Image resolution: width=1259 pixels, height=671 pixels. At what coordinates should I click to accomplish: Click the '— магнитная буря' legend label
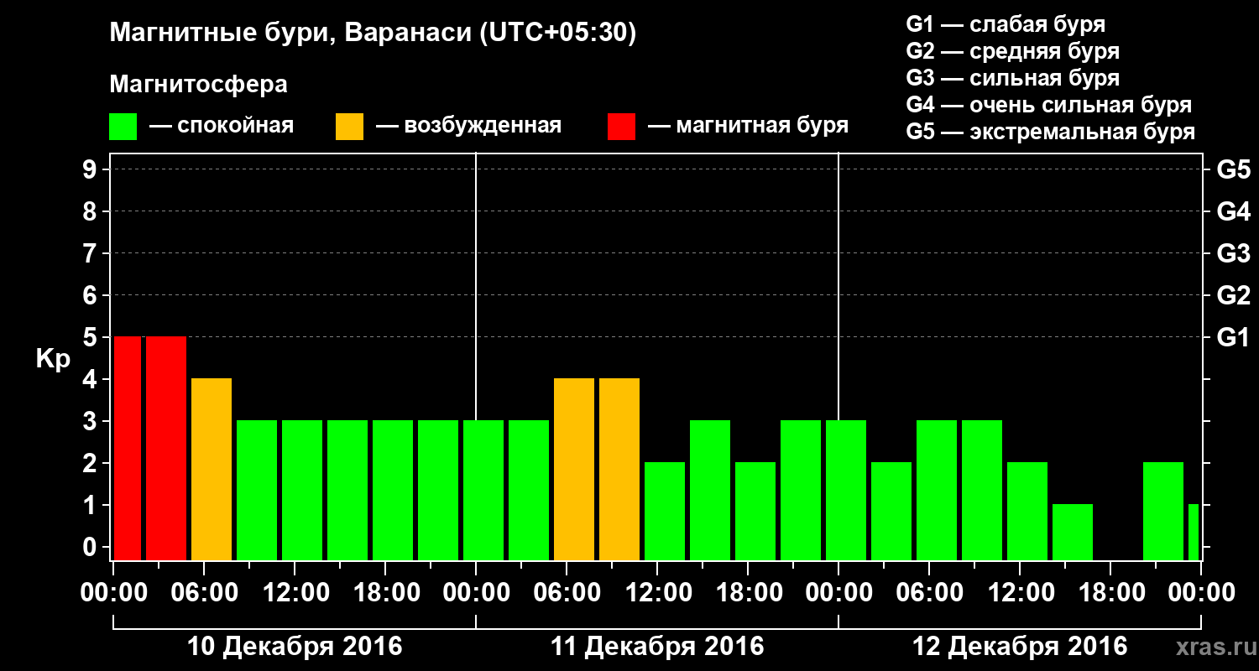(x=748, y=126)
